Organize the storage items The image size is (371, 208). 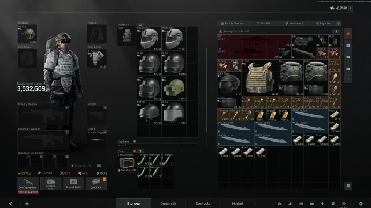pyautogui.click(x=323, y=23)
